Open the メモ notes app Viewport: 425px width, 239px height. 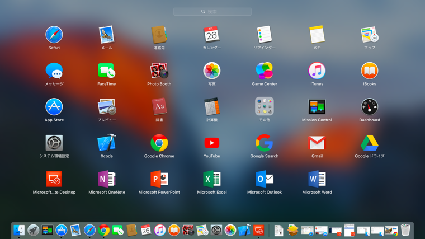click(x=317, y=35)
